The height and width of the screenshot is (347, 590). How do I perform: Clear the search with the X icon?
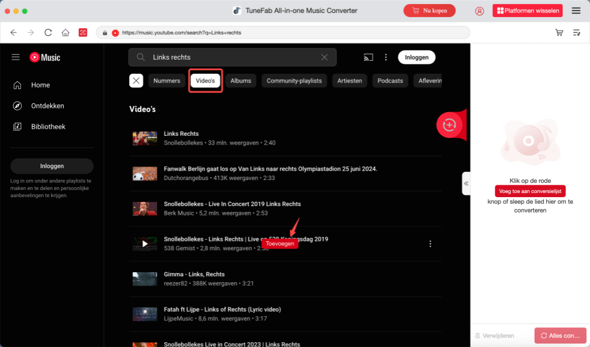coord(324,57)
